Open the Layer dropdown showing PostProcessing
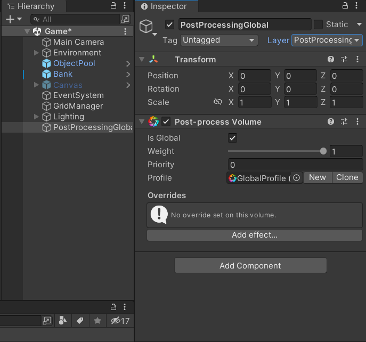Viewport: 366px width, 342px height. click(x=327, y=40)
